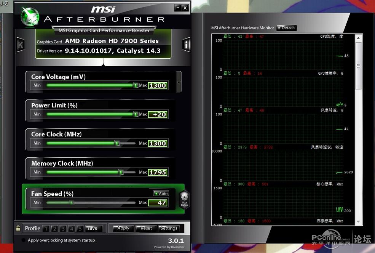Select profile slot 2
Viewport: 375px width, 253px height.
pos(54,229)
